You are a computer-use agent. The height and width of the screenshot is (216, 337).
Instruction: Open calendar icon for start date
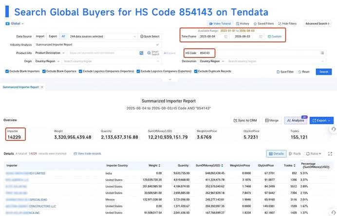tap(226, 36)
